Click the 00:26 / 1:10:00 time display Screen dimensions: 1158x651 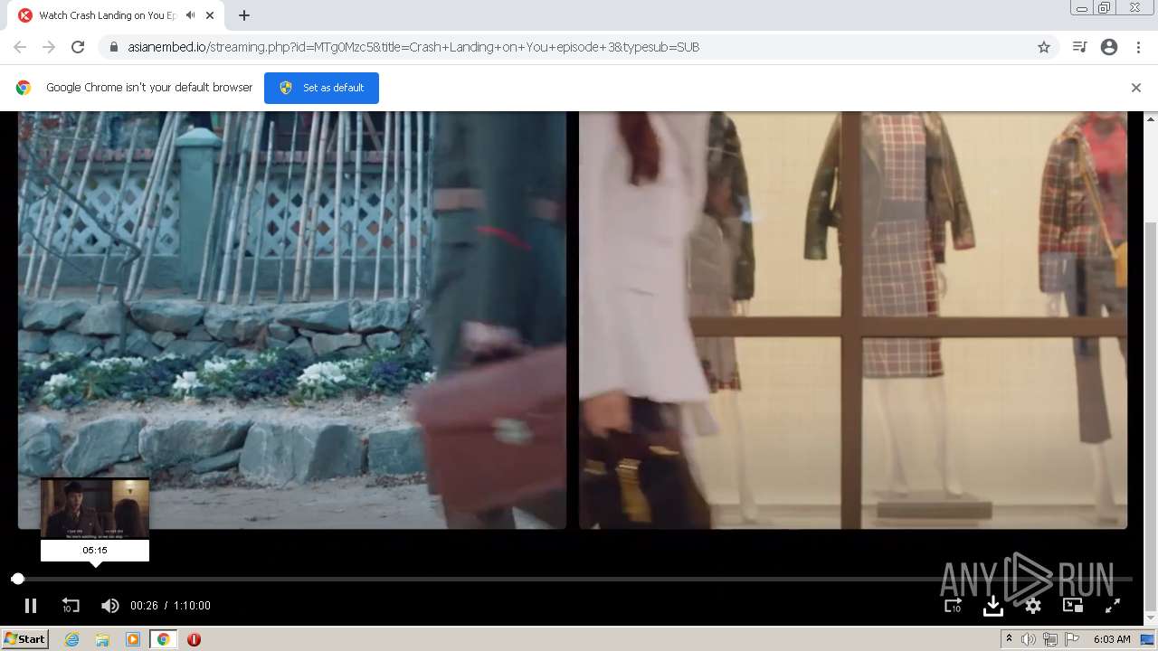(170, 606)
